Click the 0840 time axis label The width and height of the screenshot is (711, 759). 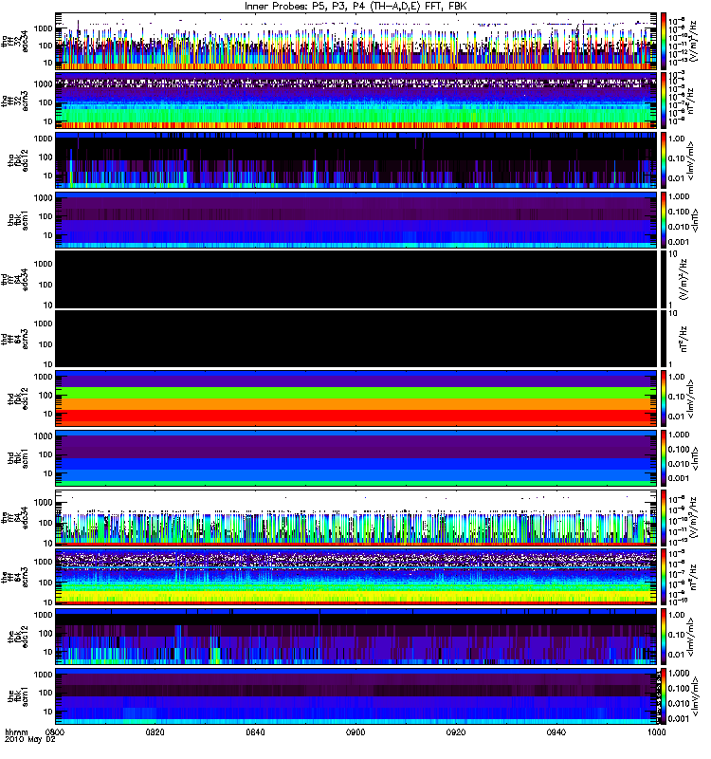(255, 731)
